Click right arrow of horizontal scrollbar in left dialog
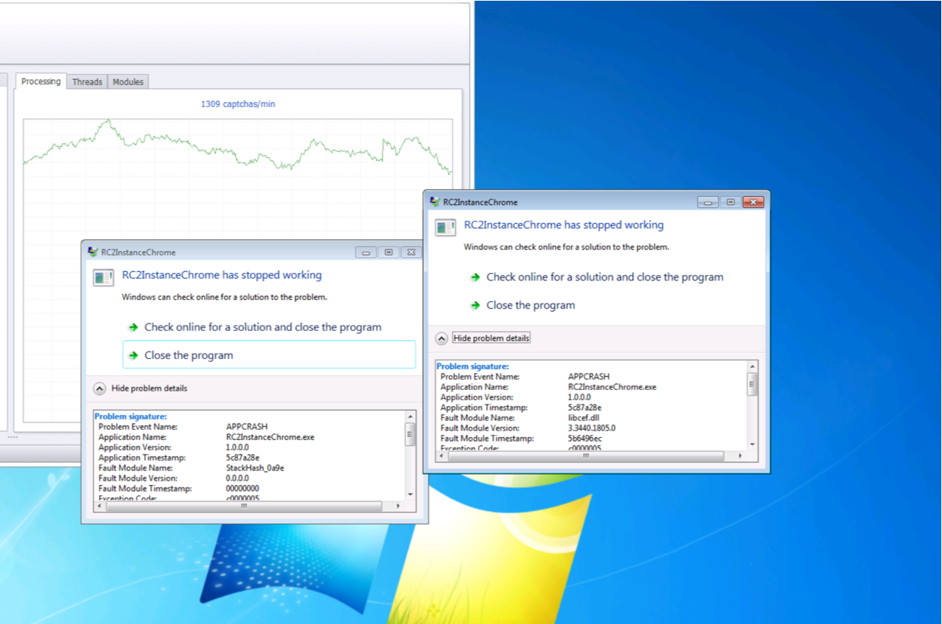The image size is (942, 624). click(399, 506)
